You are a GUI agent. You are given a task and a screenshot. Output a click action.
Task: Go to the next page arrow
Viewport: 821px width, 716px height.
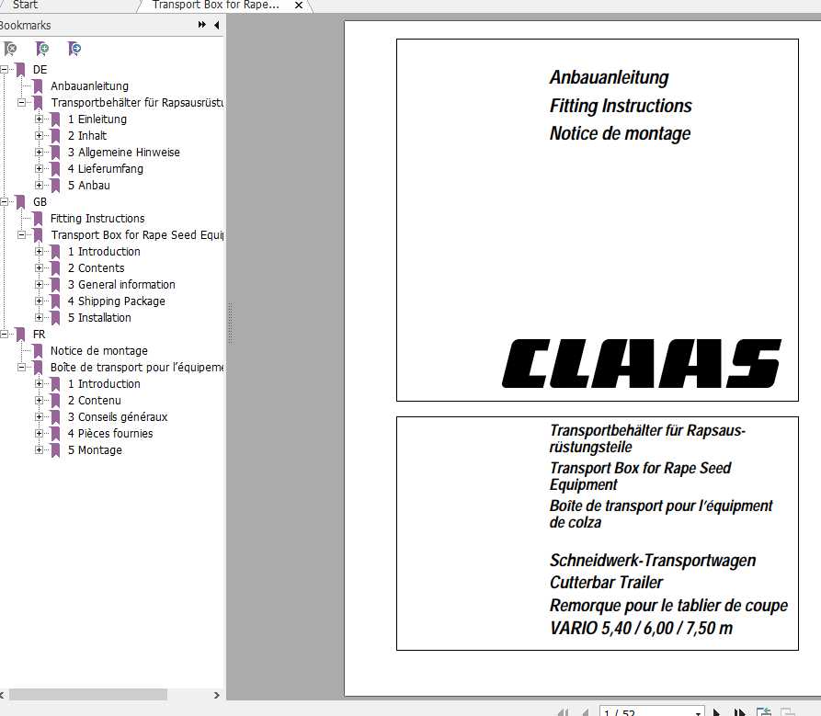click(x=716, y=712)
